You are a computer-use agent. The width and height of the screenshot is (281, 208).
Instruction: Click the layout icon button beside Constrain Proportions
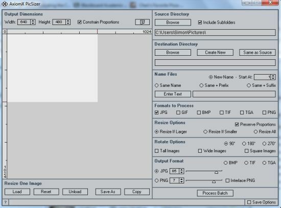pos(143,22)
